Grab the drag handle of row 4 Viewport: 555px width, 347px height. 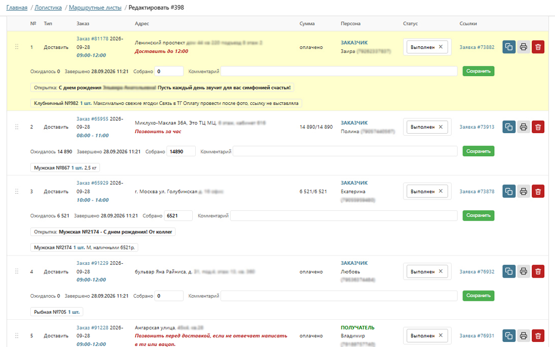coord(16,271)
